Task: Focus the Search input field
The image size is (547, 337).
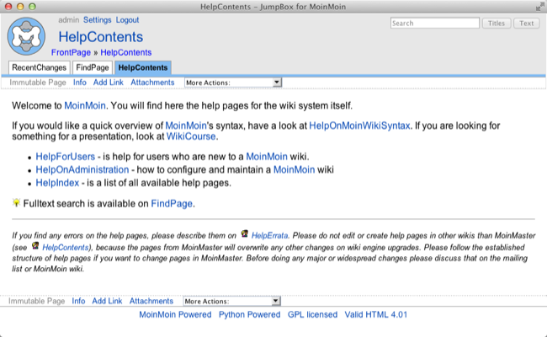Action: click(435, 23)
